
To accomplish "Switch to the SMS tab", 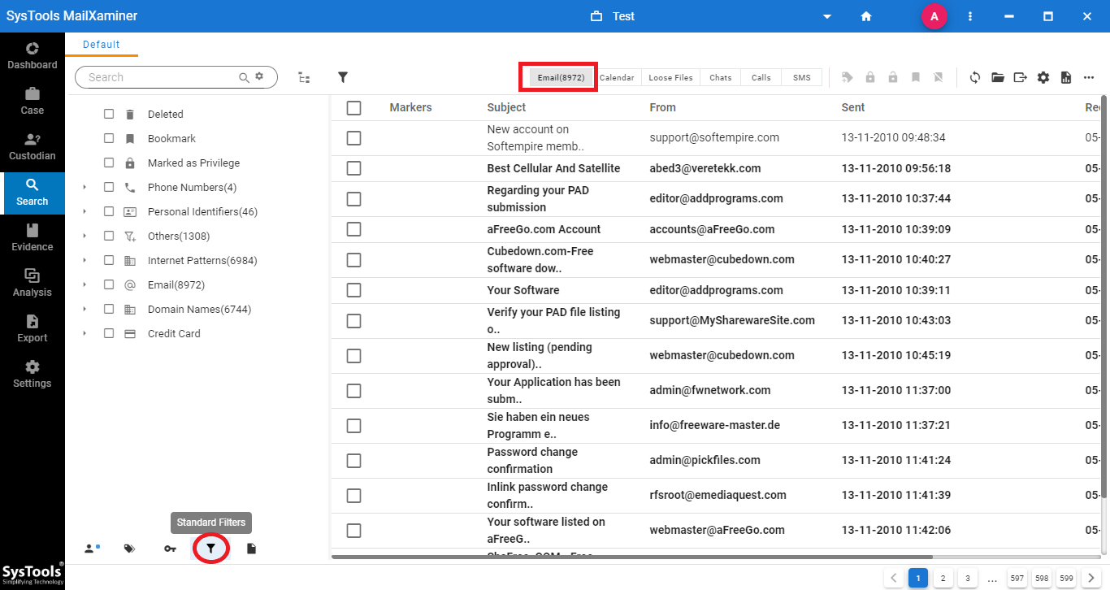I will pos(801,77).
